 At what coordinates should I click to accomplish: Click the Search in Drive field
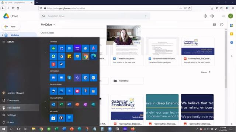(95, 16)
